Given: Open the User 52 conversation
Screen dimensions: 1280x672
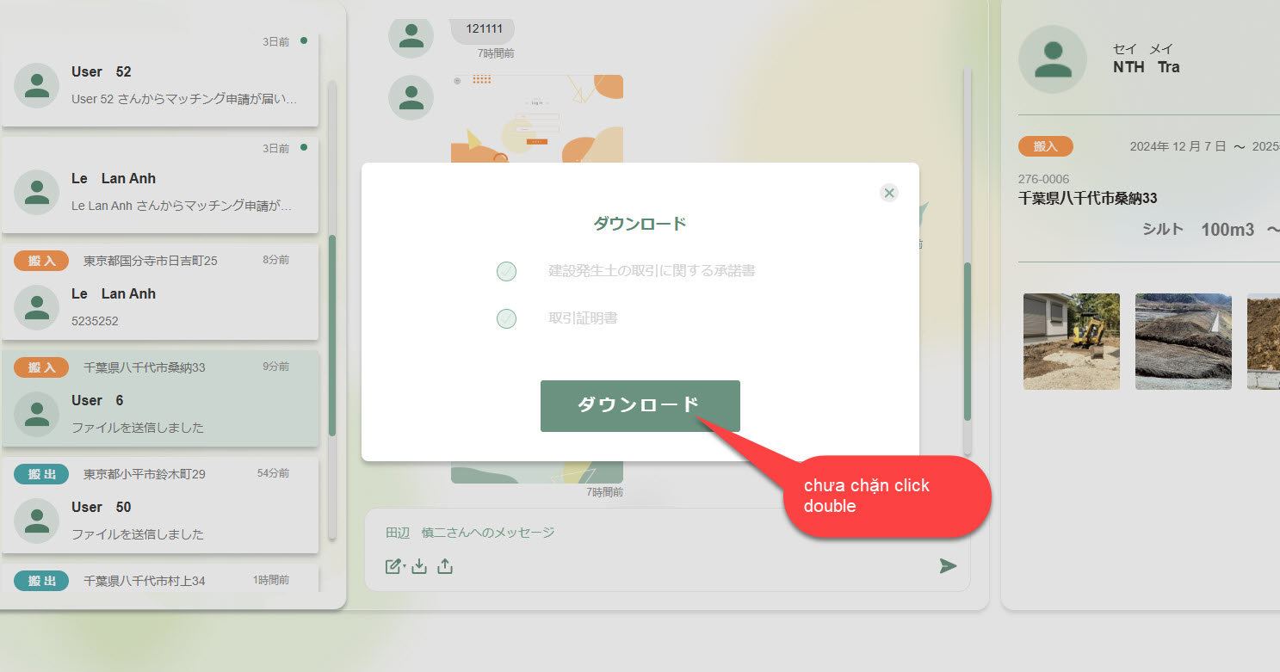Looking at the screenshot, I should click(x=160, y=84).
